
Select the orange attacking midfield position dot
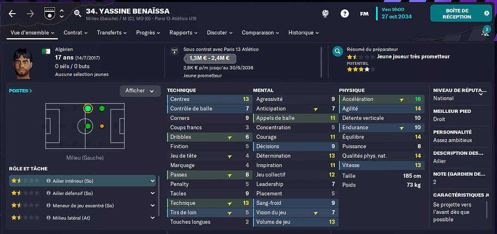(x=102, y=126)
